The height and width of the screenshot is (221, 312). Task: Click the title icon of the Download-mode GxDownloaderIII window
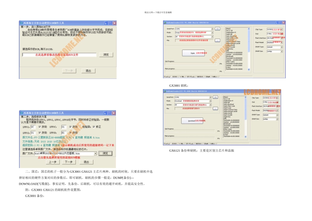(x=165, y=91)
